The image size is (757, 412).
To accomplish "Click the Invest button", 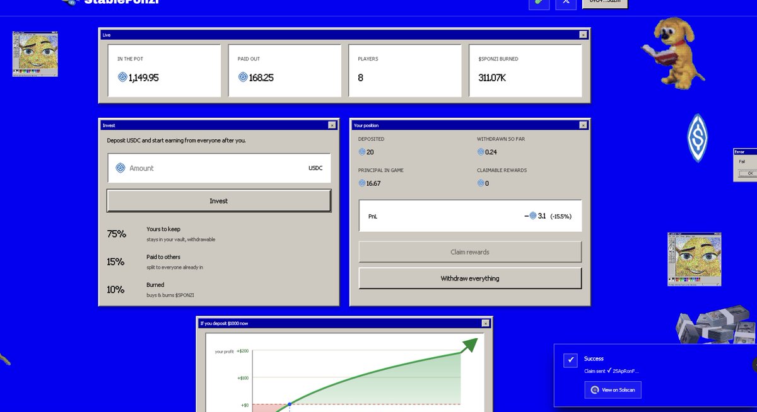I will [x=219, y=201].
